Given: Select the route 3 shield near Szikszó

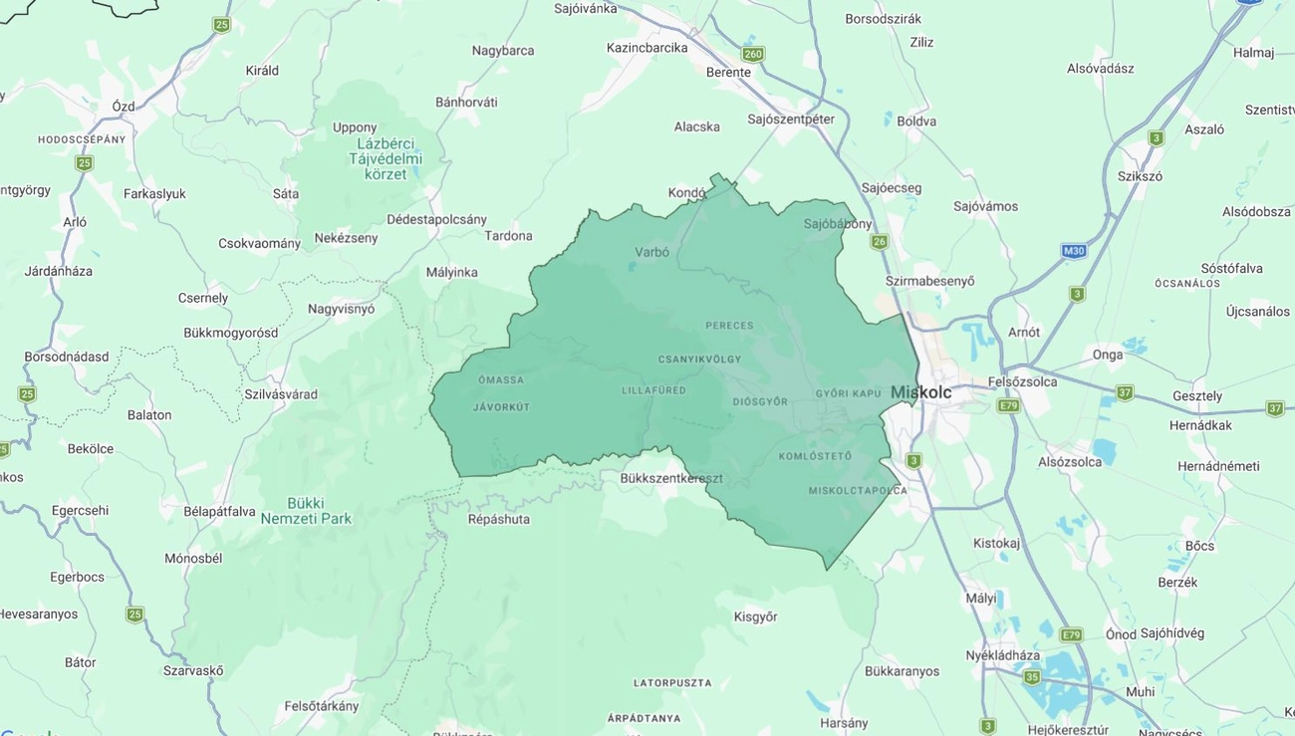Looking at the screenshot, I should pyautogui.click(x=1155, y=138).
